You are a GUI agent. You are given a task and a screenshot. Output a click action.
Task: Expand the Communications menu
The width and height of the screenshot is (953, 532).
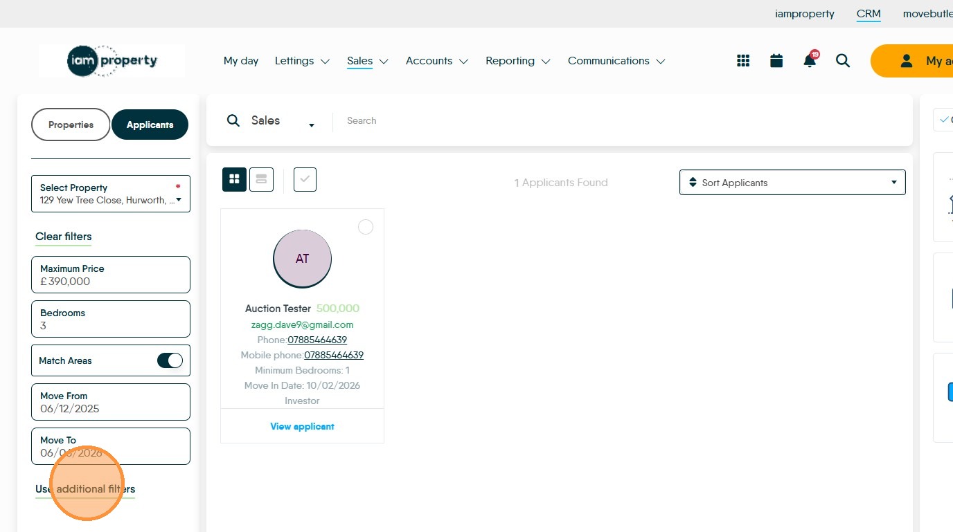[616, 61]
